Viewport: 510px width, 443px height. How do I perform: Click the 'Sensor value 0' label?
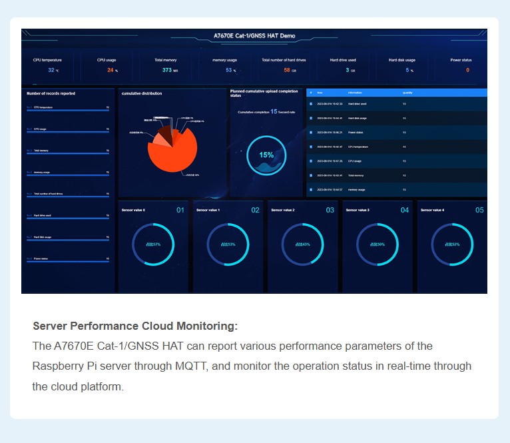point(133,210)
